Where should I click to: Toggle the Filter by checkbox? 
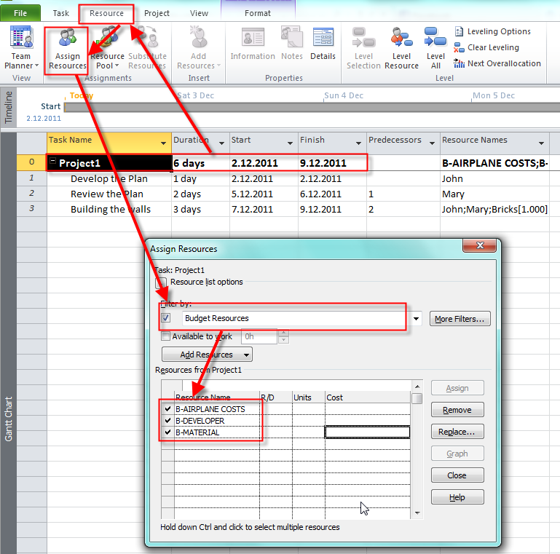[166, 318]
